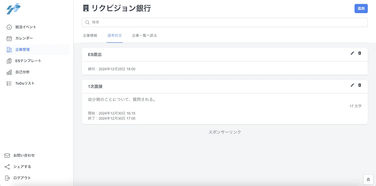Click the text 終了：2024年12月30日 17:00
Screen dimensions: 376x186
(x=112, y=118)
